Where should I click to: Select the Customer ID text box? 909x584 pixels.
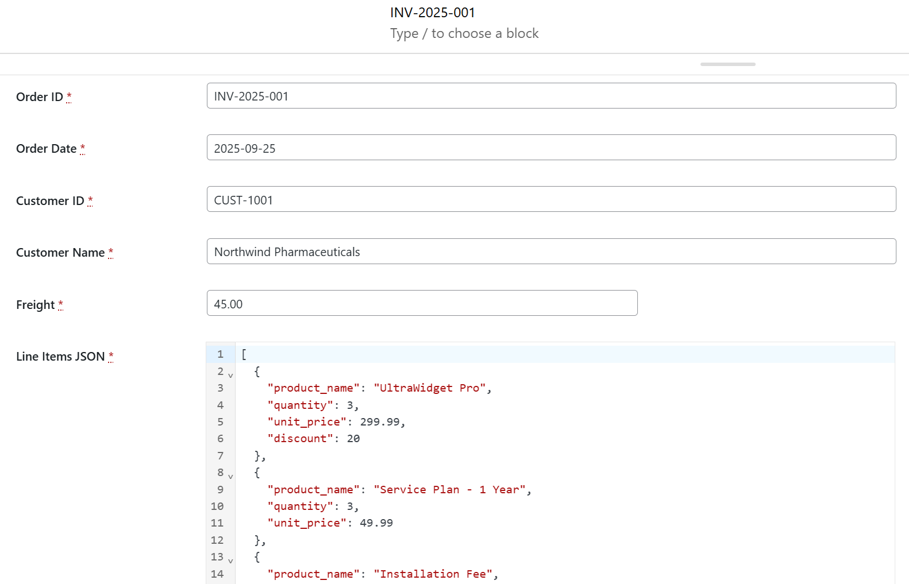coord(550,199)
